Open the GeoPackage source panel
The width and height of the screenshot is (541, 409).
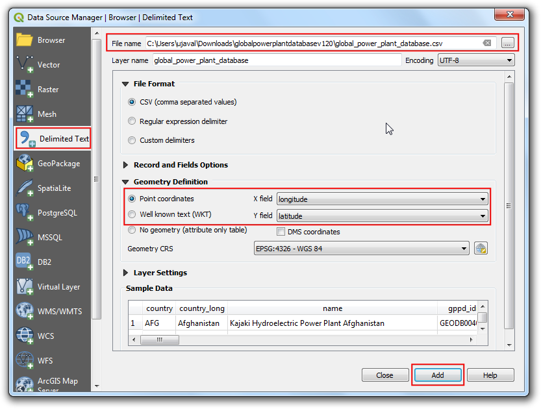(x=25, y=164)
